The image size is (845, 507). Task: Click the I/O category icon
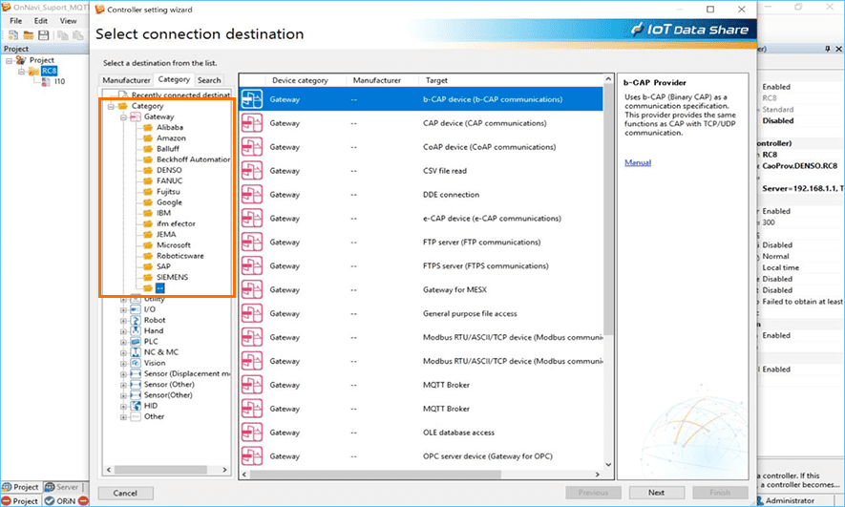point(136,309)
